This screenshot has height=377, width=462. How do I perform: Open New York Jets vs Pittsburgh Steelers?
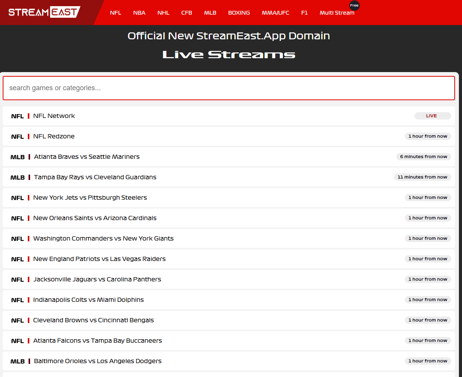pyautogui.click(x=228, y=197)
